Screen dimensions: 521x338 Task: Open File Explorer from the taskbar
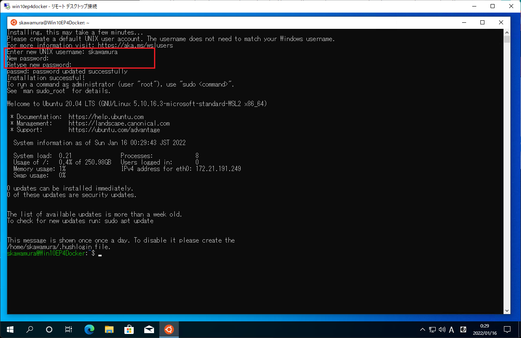point(109,329)
